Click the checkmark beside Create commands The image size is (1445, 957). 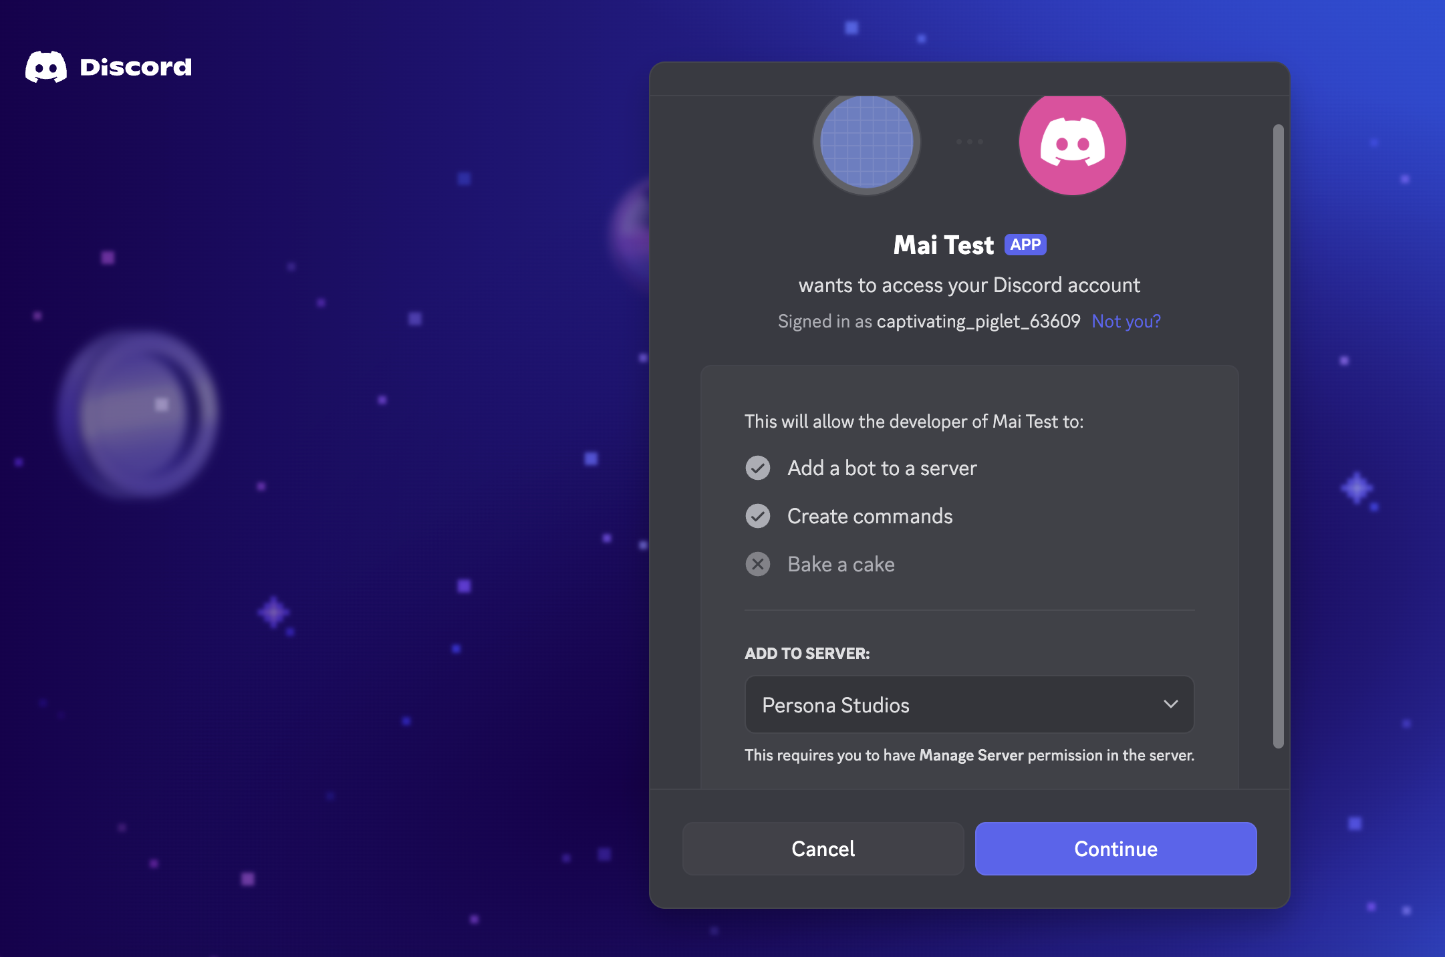(x=758, y=516)
